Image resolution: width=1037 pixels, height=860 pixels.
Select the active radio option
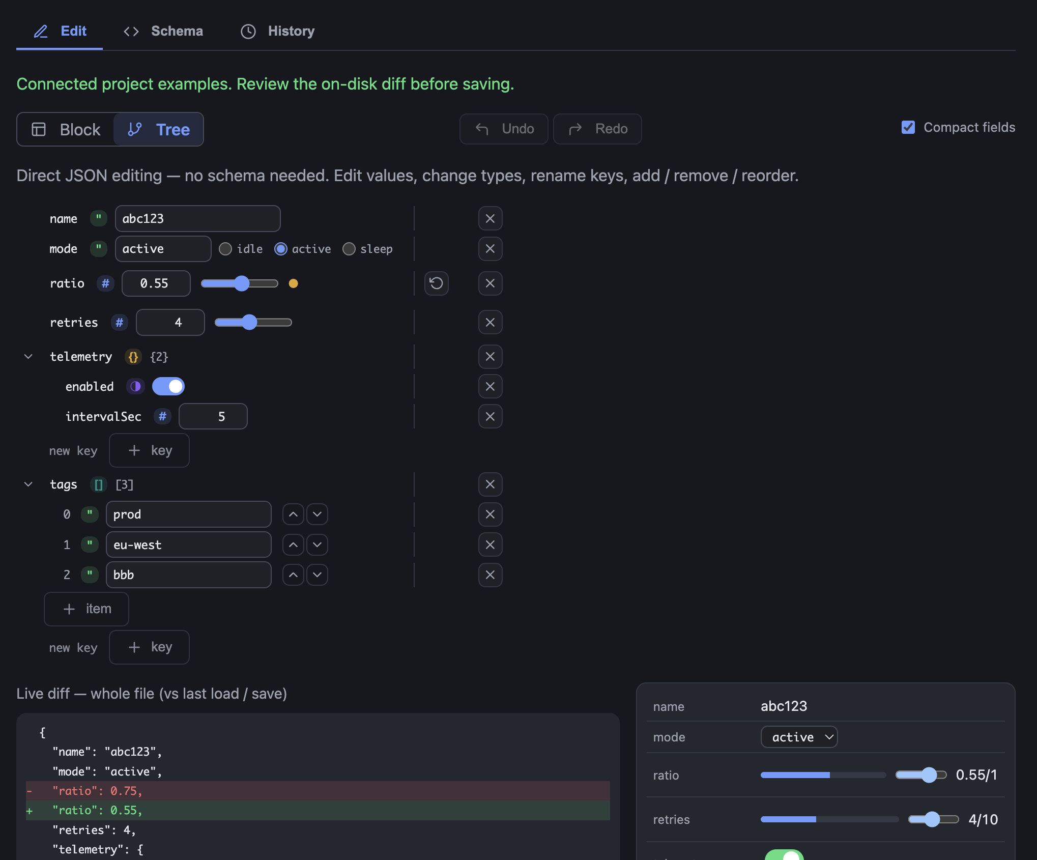pyautogui.click(x=281, y=249)
